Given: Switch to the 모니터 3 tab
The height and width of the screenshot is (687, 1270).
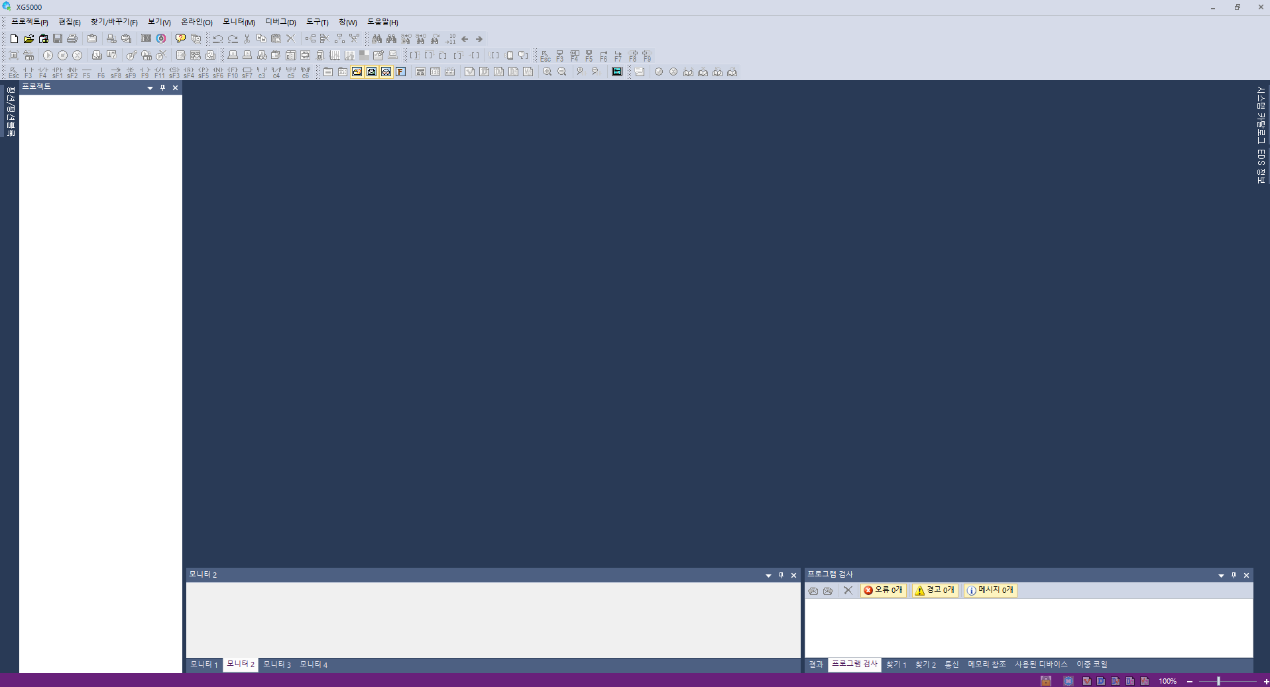Looking at the screenshot, I should coord(277,664).
